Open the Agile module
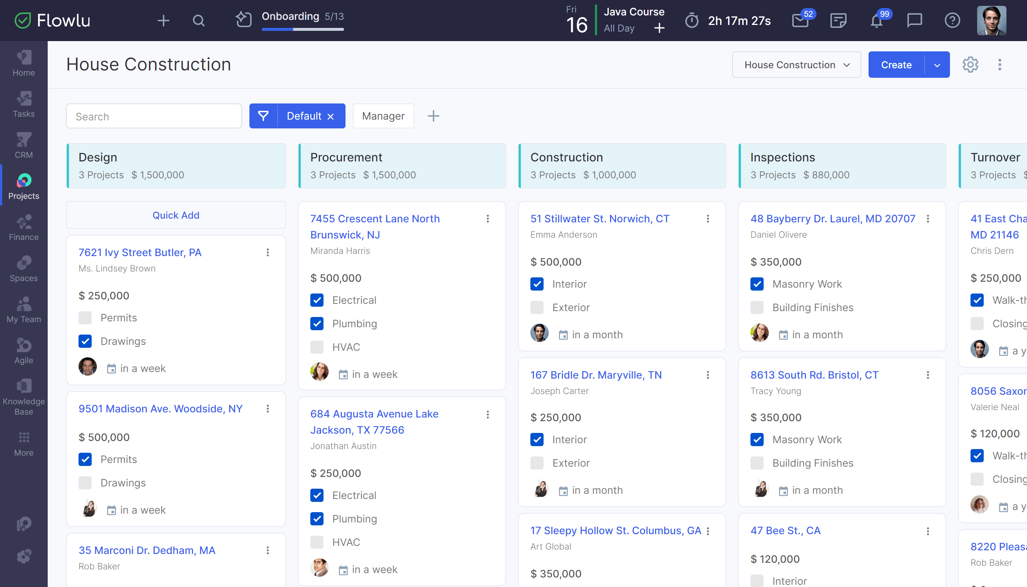The height and width of the screenshot is (587, 1027). pyautogui.click(x=23, y=349)
